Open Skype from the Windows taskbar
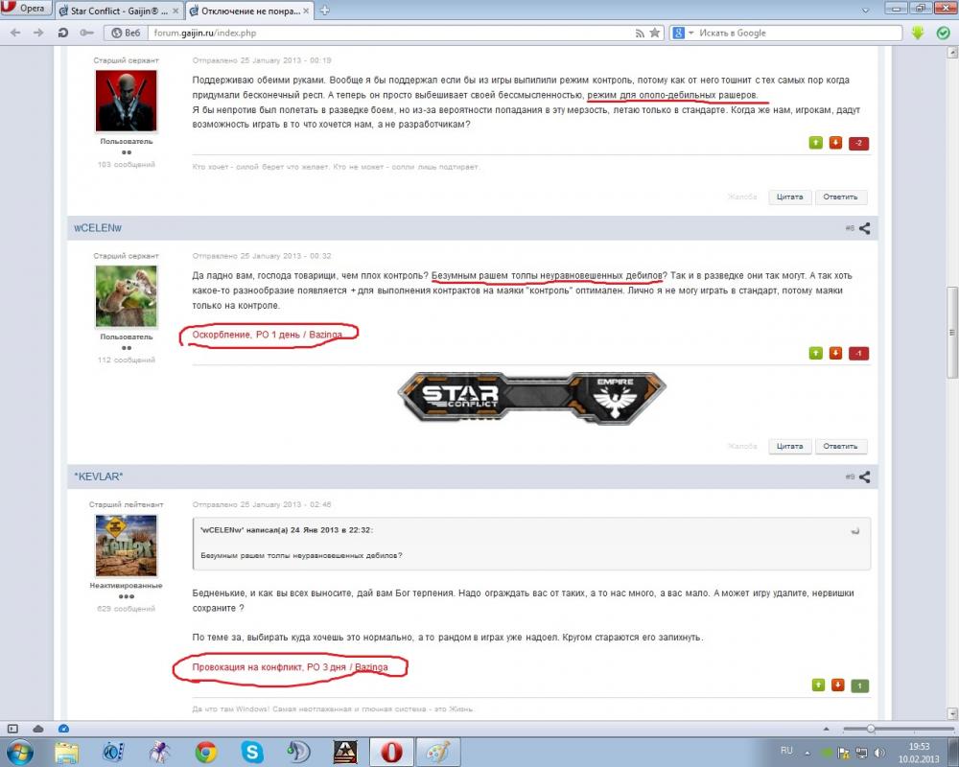The width and height of the screenshot is (959, 767). [252, 751]
